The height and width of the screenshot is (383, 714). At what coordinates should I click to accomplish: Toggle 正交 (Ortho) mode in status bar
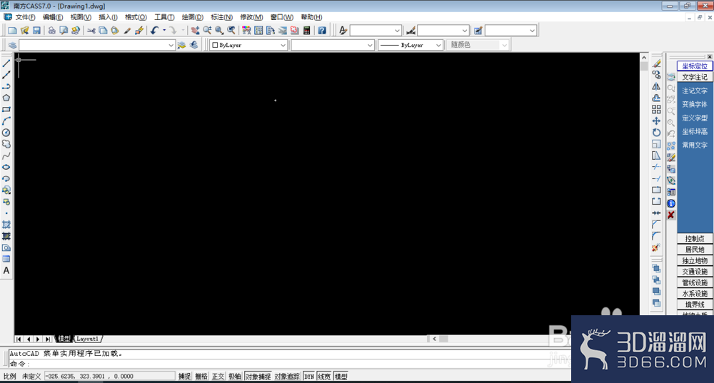coord(218,376)
